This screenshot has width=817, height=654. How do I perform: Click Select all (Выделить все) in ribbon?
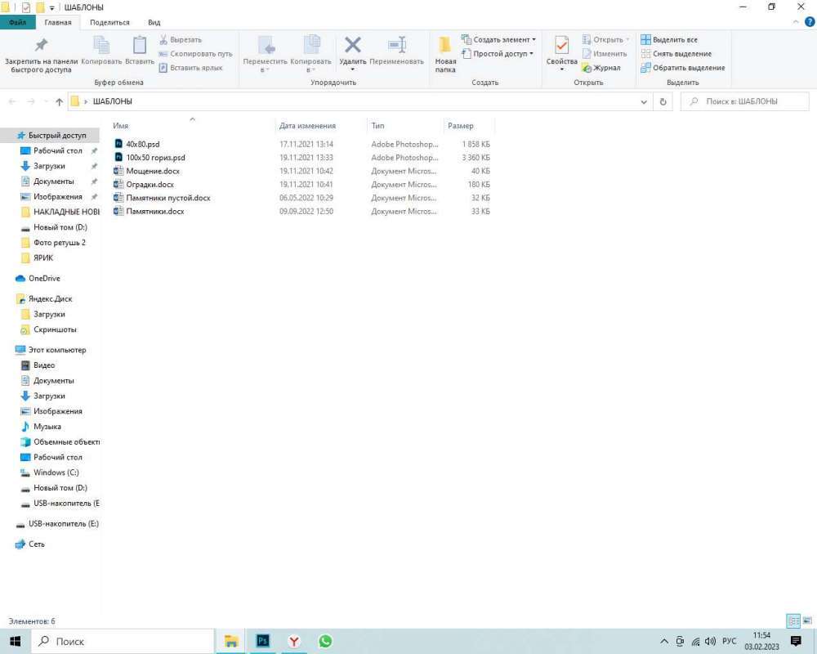point(669,39)
